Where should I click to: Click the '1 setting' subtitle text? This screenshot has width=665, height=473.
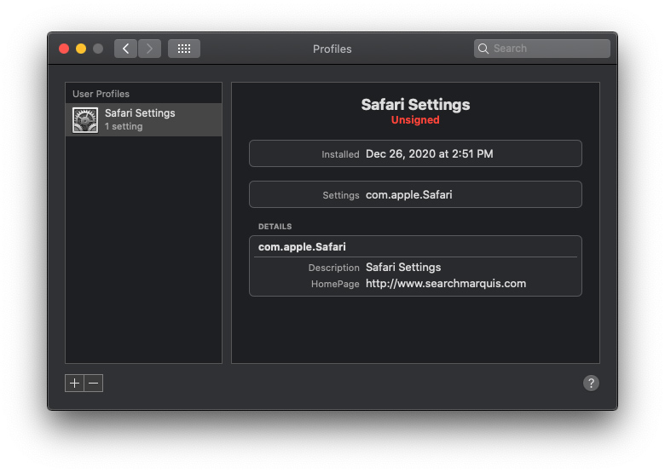[124, 127]
